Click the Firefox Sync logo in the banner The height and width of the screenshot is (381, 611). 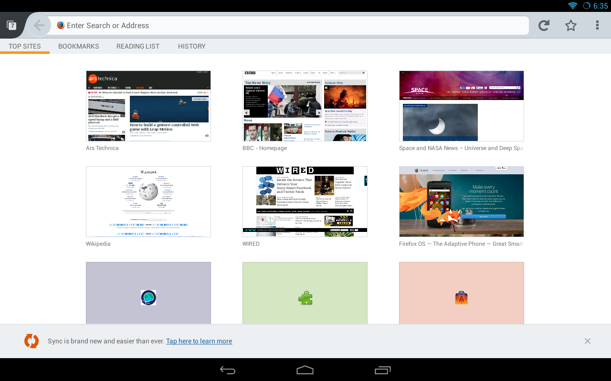point(32,341)
